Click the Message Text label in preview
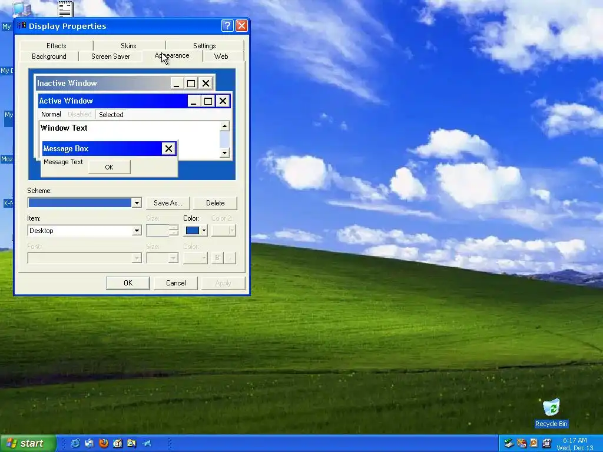Screen dimensions: 603x452 (64, 162)
